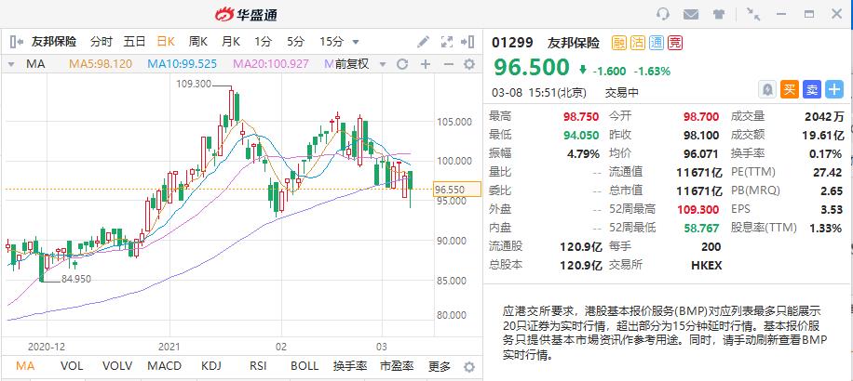Click the 股息率(TTM) value 1.33%
853x381 pixels.
coord(825,228)
